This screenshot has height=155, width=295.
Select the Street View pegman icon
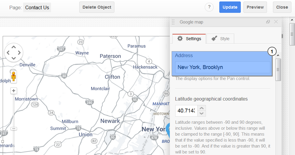click(x=13, y=76)
